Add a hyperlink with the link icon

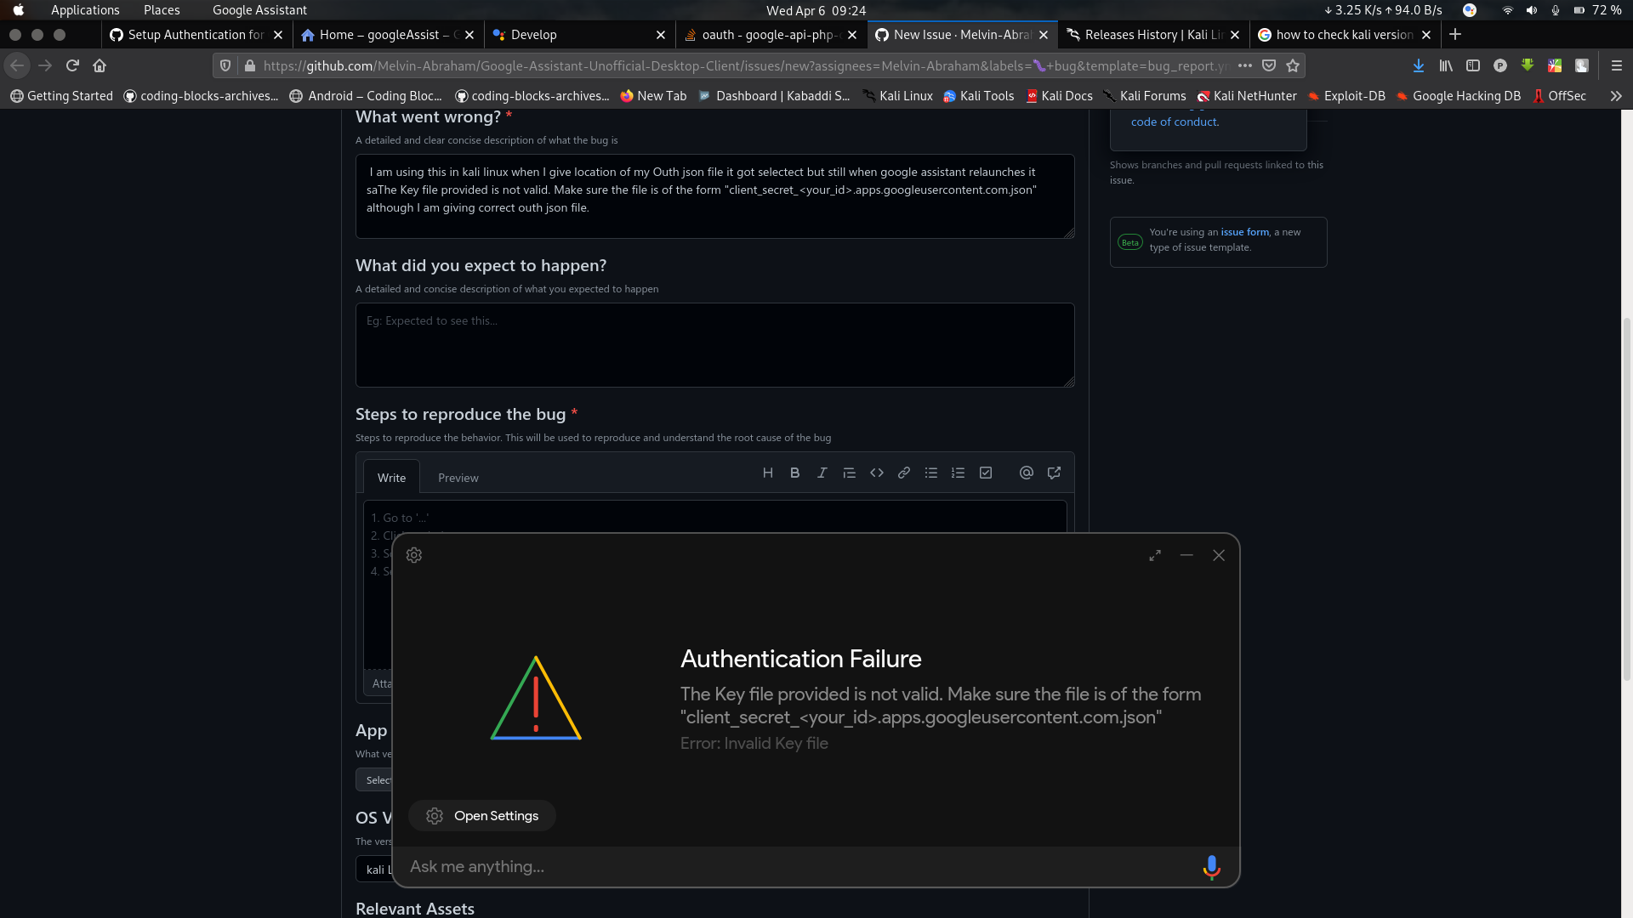coord(903,473)
